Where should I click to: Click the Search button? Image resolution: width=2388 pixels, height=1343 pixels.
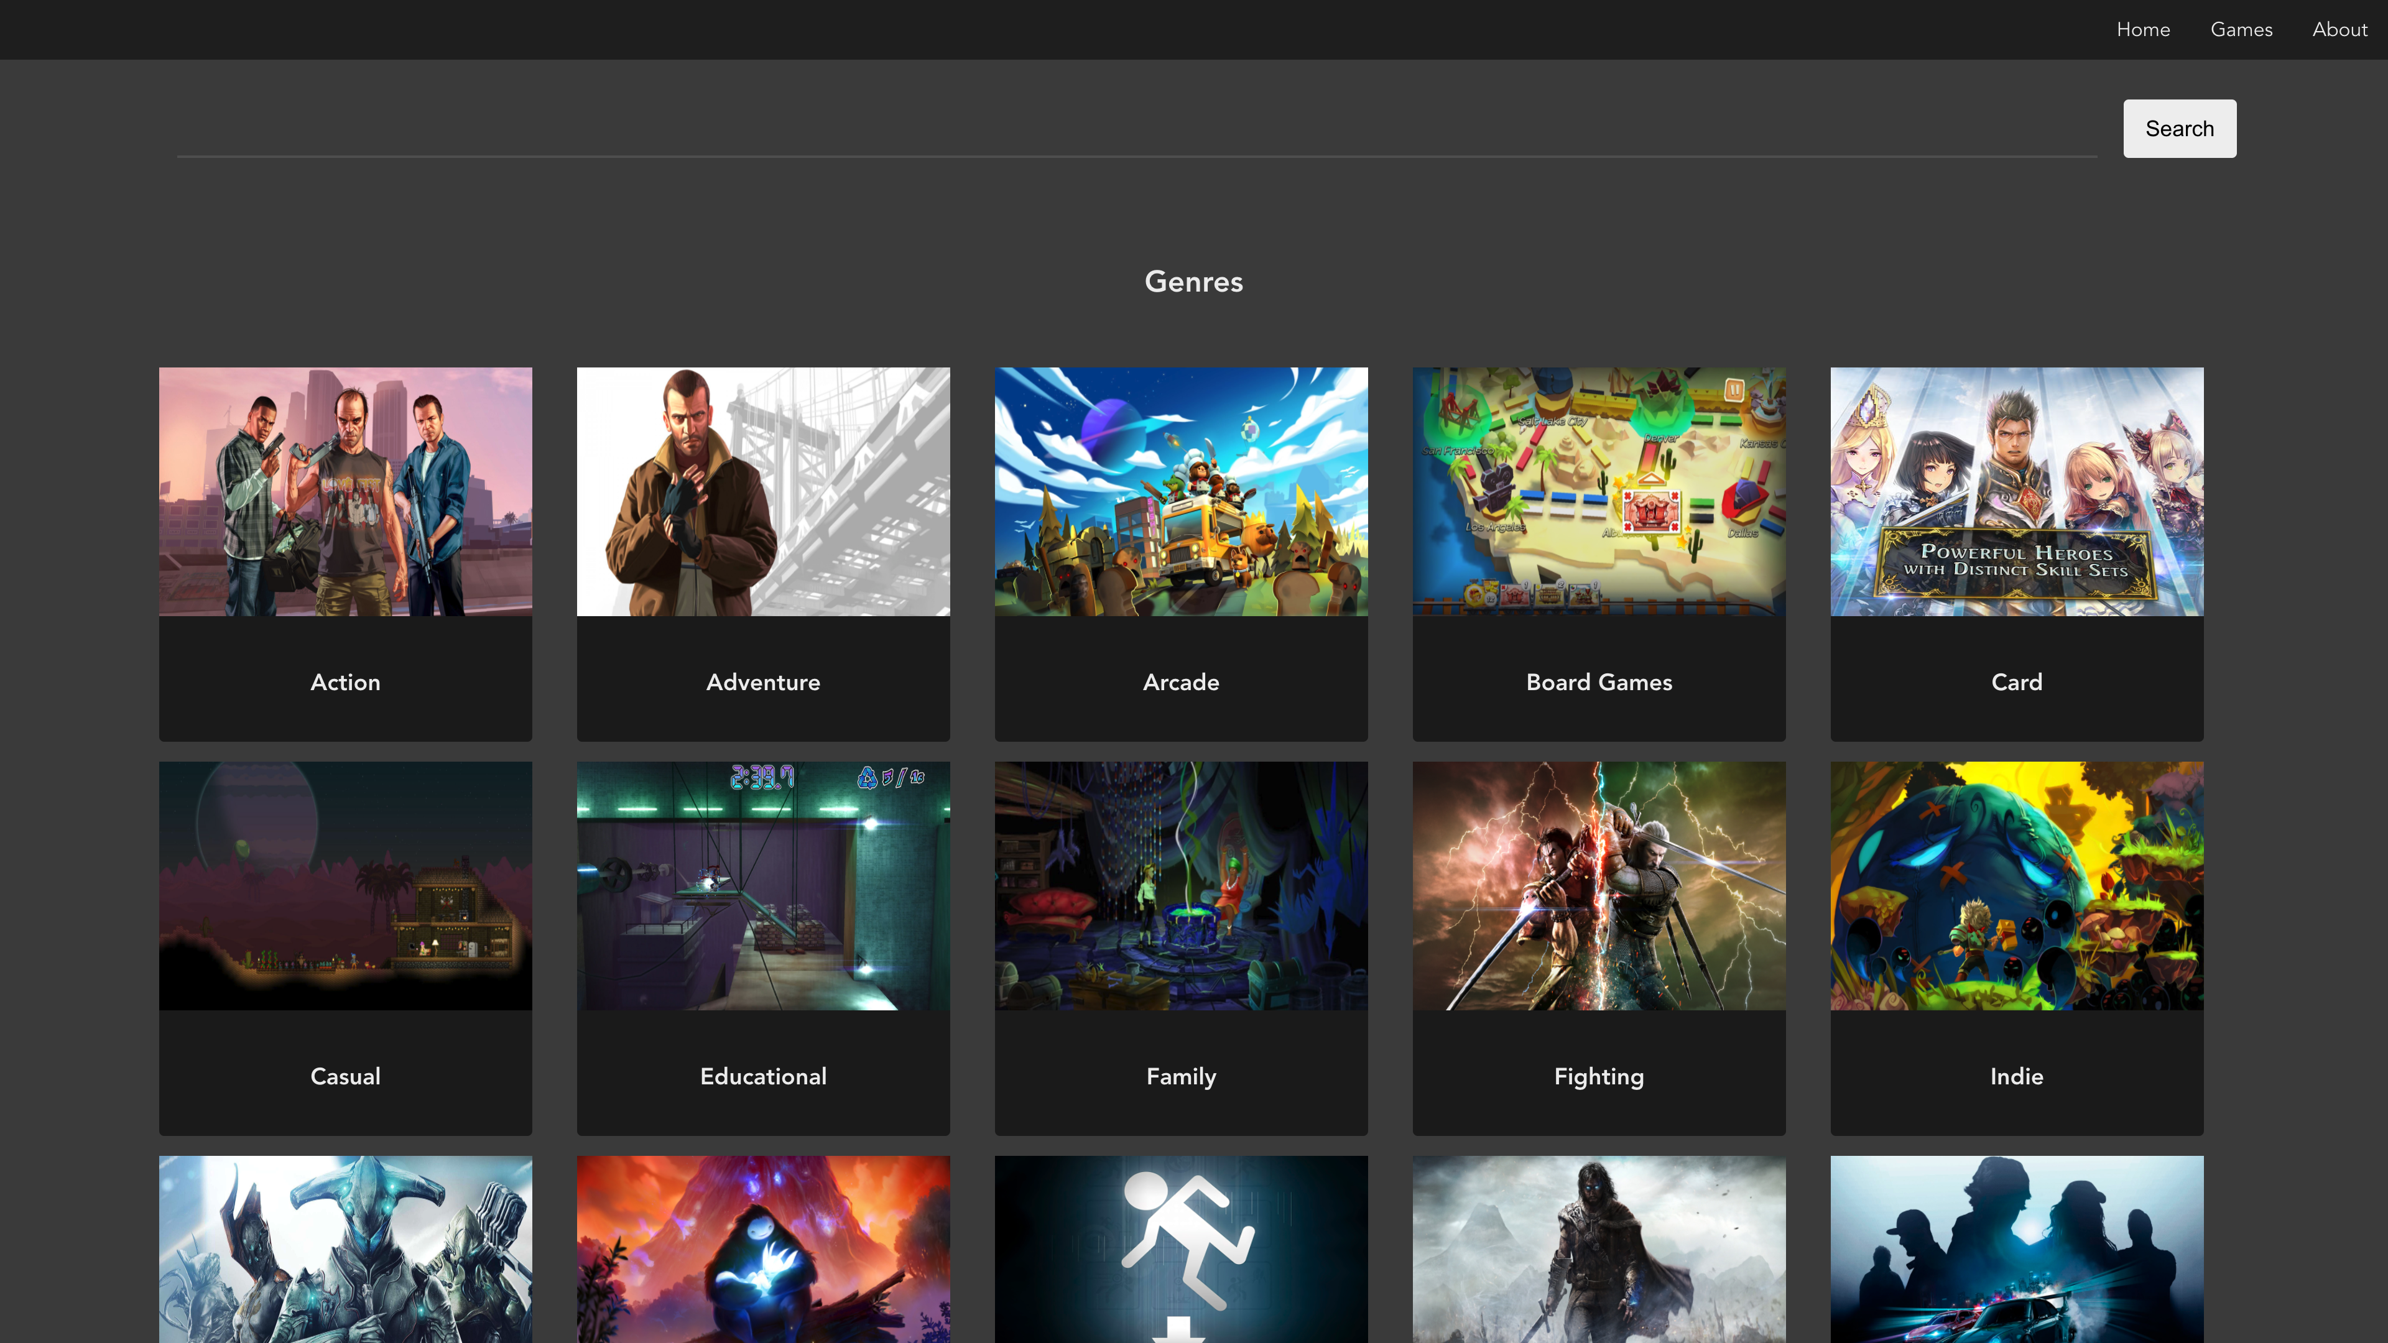pyautogui.click(x=2178, y=129)
